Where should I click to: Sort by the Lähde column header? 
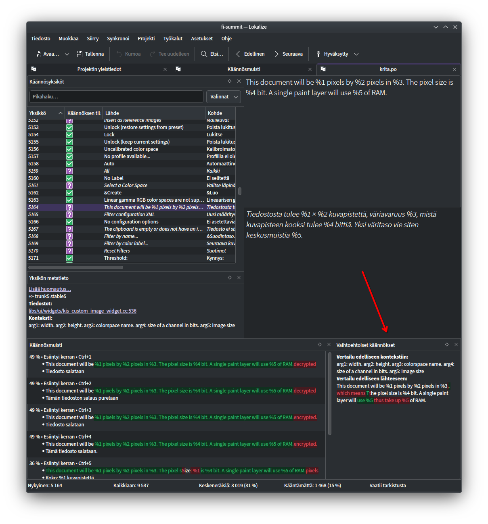click(154, 113)
